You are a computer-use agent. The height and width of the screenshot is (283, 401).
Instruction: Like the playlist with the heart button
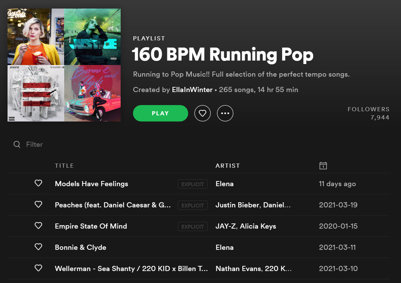[x=203, y=113]
